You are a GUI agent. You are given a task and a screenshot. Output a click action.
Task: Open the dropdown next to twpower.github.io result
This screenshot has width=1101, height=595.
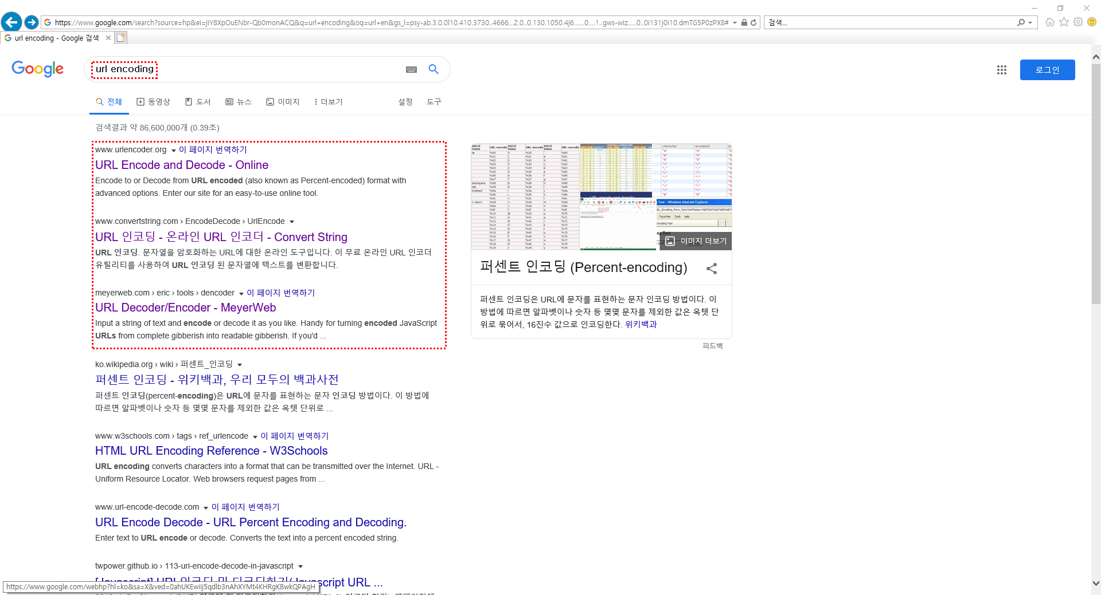(x=300, y=567)
